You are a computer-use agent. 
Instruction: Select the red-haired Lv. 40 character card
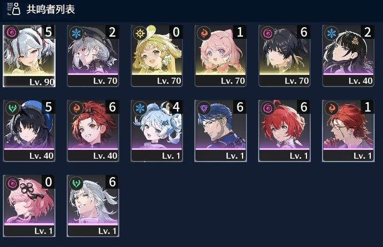coord(93,130)
